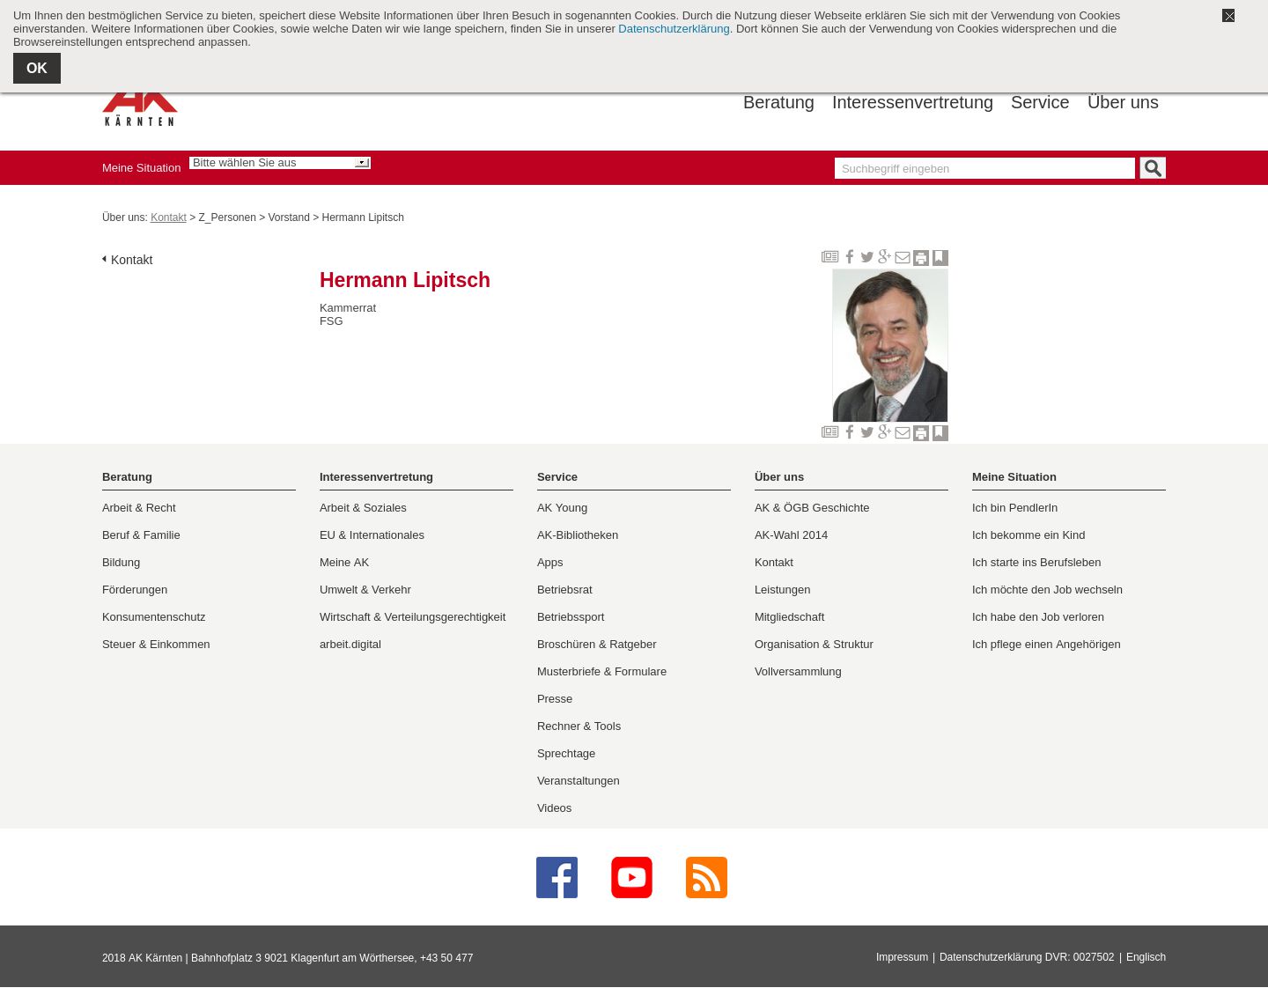
Task: Go back via the Kontakt sidebar link
Action: [131, 260]
